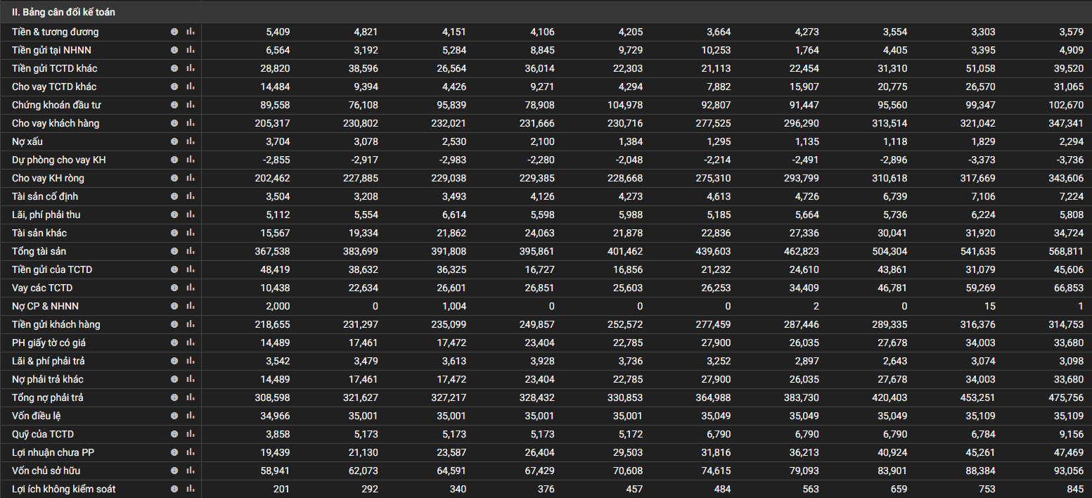Click info circle for PH giấy tờ có giá
1092x498 pixels.
tap(174, 343)
